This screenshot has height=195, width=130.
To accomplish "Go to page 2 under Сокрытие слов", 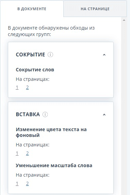I will 27,88.
